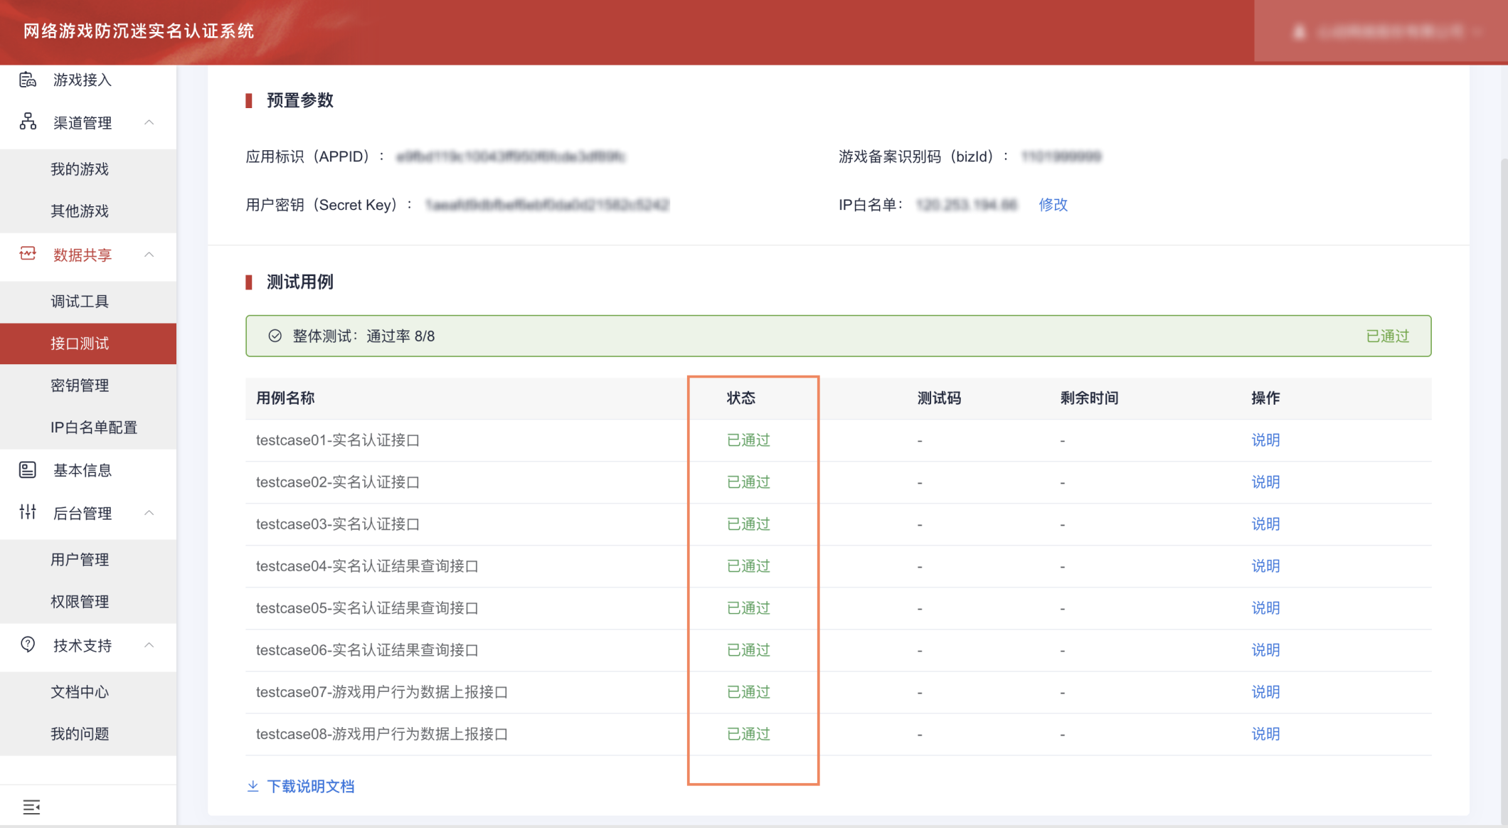Collapse the 后台管理 section chevron
Viewport: 1508px width, 828px height.
[149, 513]
